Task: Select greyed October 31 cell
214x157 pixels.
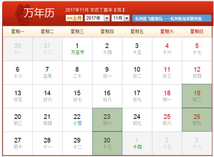Action: tap(48, 49)
